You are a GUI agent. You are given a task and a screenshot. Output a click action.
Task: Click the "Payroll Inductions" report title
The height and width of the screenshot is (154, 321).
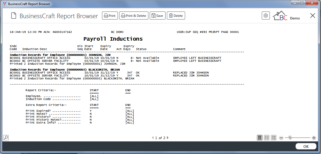point(113,39)
